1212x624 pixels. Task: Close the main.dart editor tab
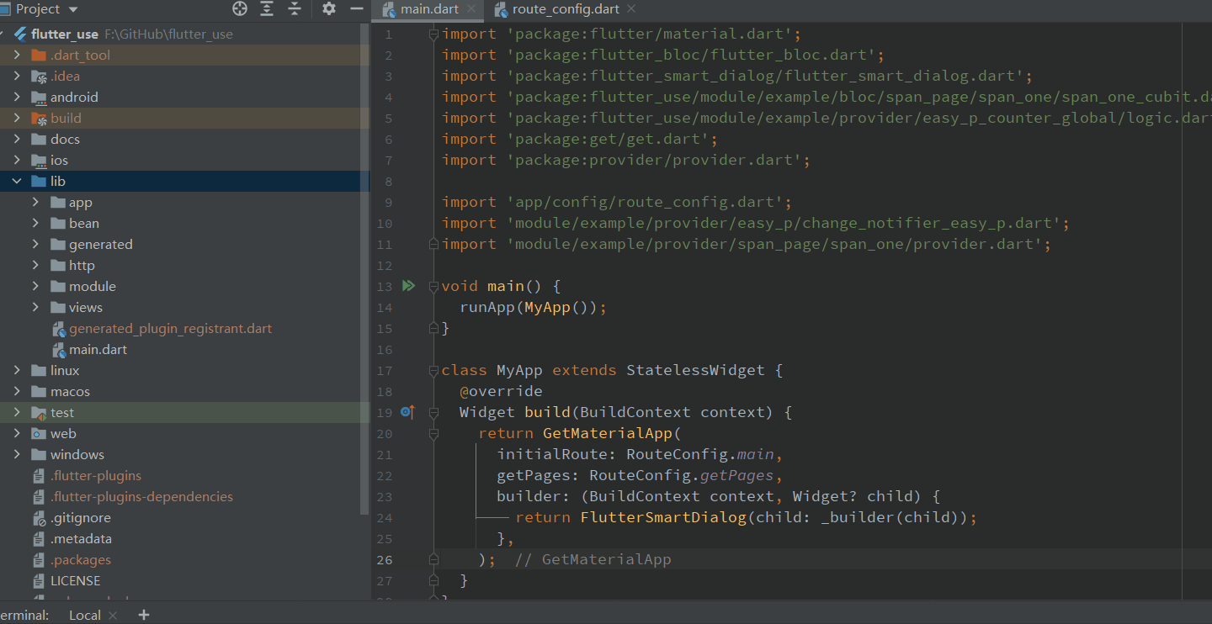(471, 9)
